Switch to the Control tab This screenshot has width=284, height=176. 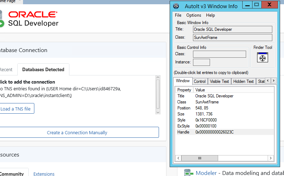pos(200,81)
